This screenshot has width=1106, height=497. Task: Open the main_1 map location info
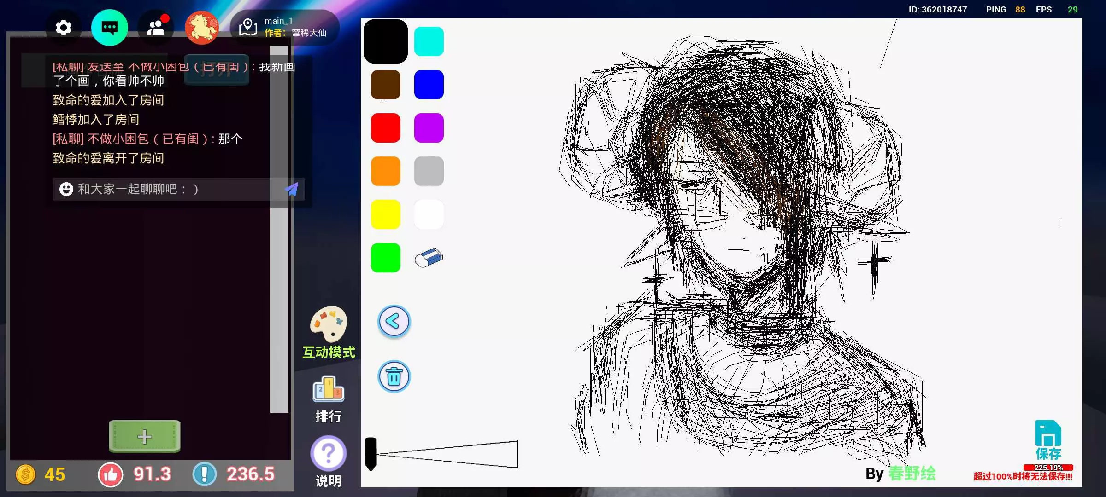[x=285, y=27]
